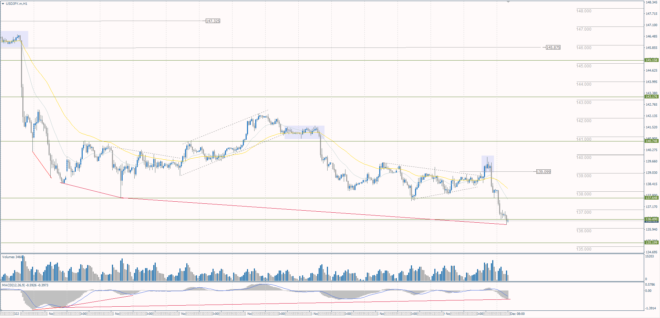Open the USDJPY.m,H1 chart menu triangle
The height and width of the screenshot is (318, 660).
tap(3, 3)
